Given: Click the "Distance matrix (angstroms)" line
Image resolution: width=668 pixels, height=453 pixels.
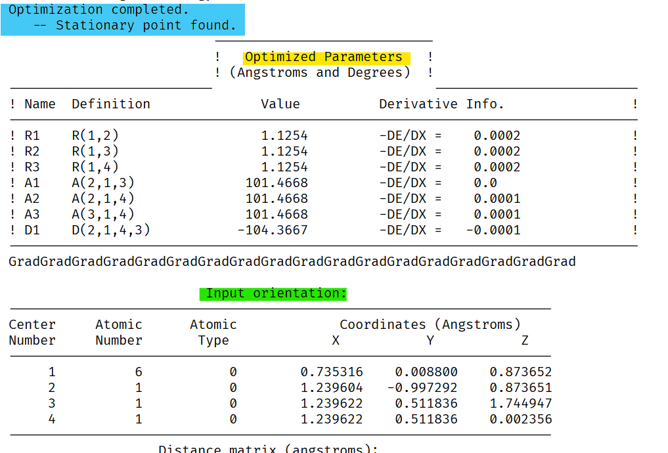Looking at the screenshot, I should click(x=268, y=449).
